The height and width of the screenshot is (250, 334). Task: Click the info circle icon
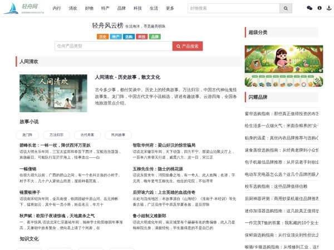pyautogui.click(x=320, y=8)
